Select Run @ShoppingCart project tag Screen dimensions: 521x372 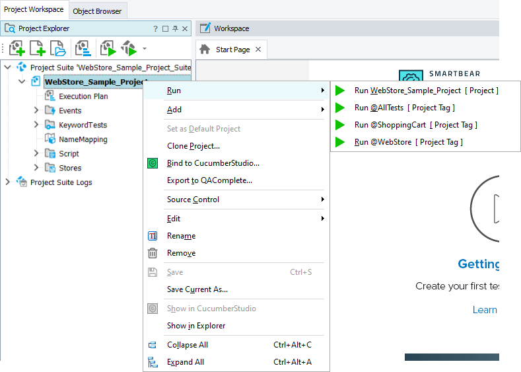tap(415, 125)
